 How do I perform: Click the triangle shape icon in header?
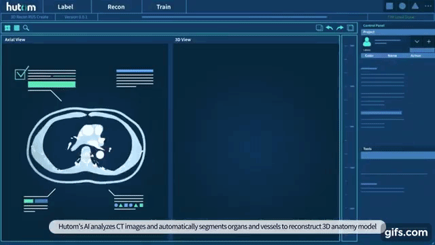pyautogui.click(x=415, y=6)
